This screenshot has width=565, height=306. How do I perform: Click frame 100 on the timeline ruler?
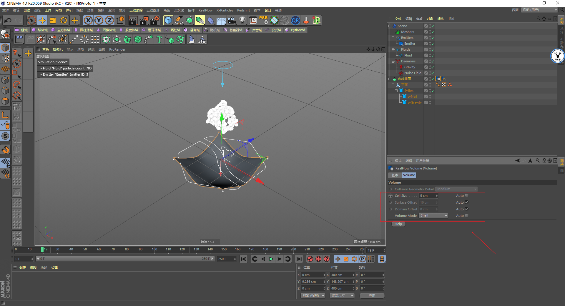click(154, 250)
